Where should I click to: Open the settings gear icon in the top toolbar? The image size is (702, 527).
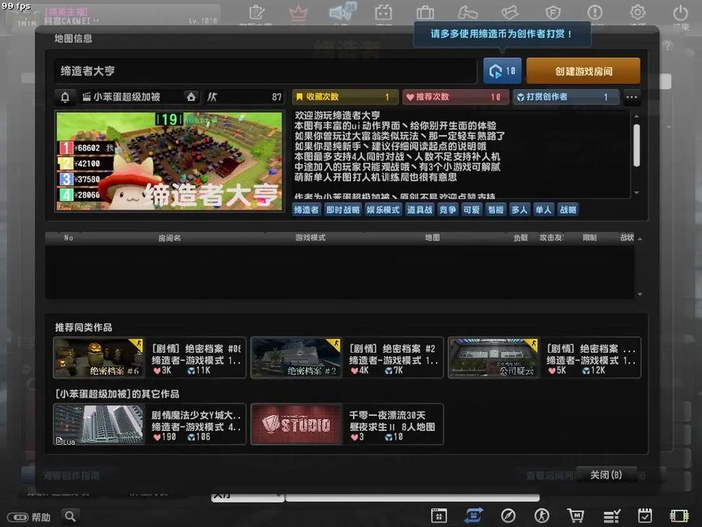coord(636,12)
